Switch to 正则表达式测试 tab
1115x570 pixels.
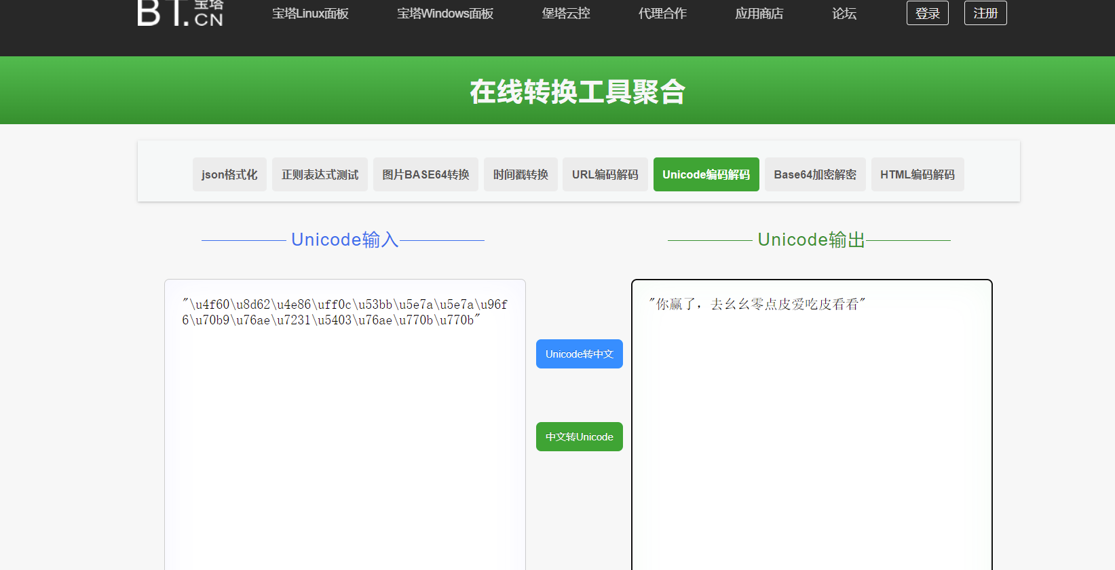[320, 174]
